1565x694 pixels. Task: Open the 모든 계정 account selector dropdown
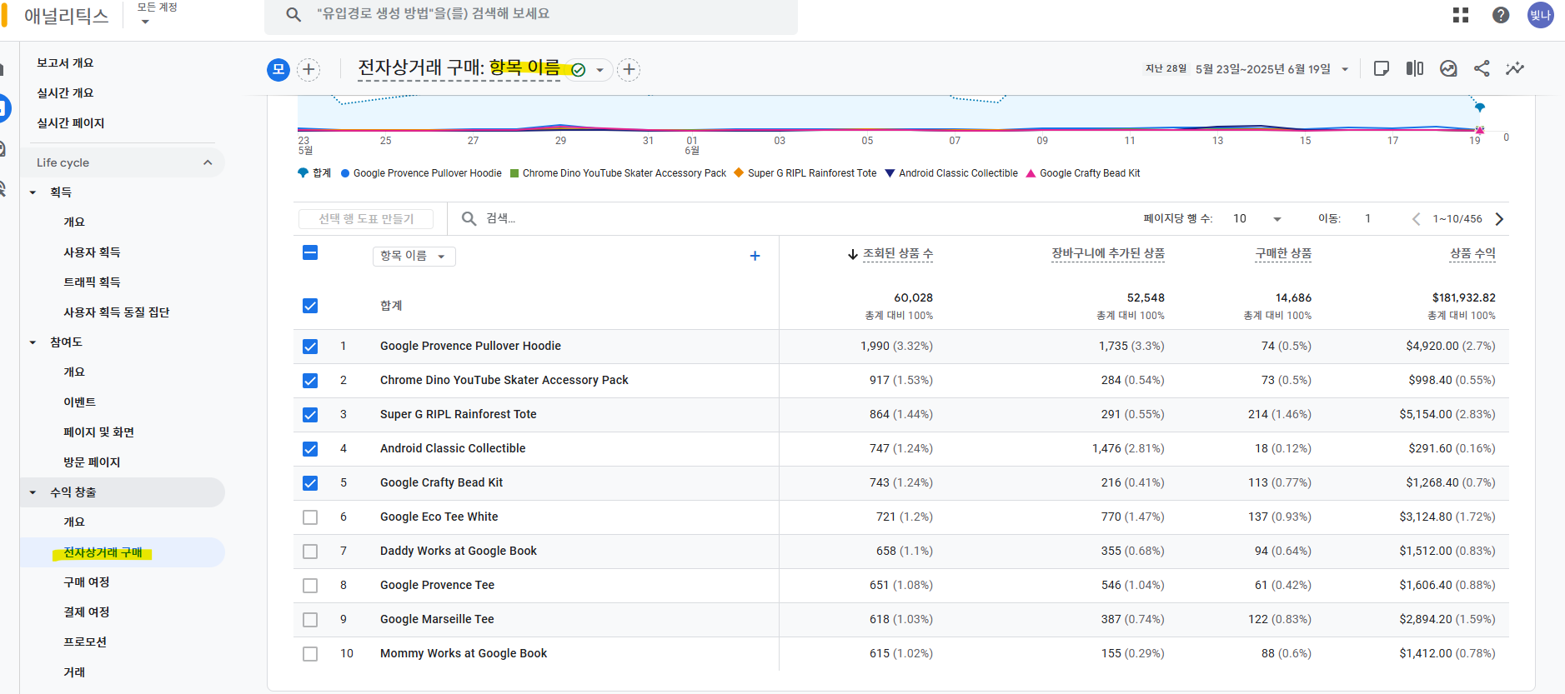coord(157,13)
